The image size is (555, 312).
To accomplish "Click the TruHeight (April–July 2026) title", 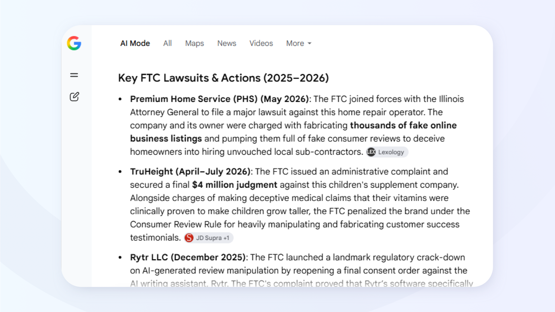I will 190,172.
